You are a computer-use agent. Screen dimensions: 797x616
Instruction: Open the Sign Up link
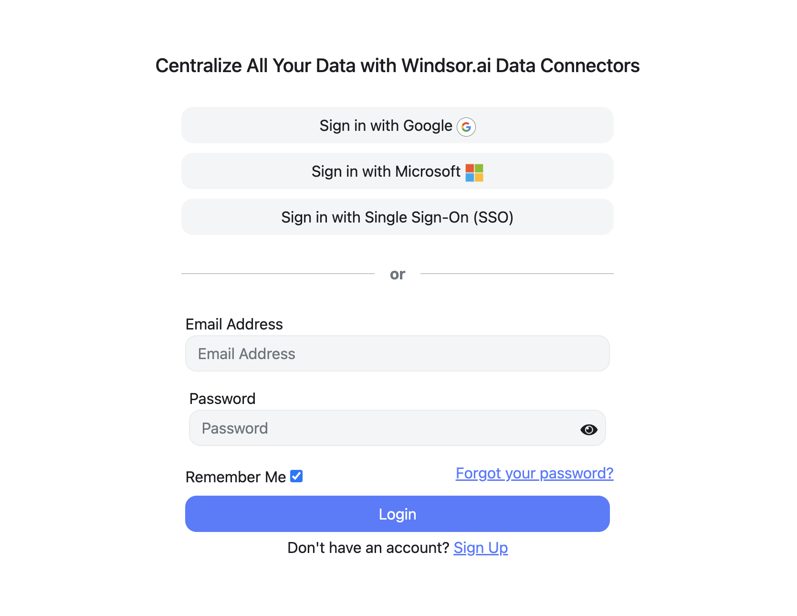[x=481, y=548]
